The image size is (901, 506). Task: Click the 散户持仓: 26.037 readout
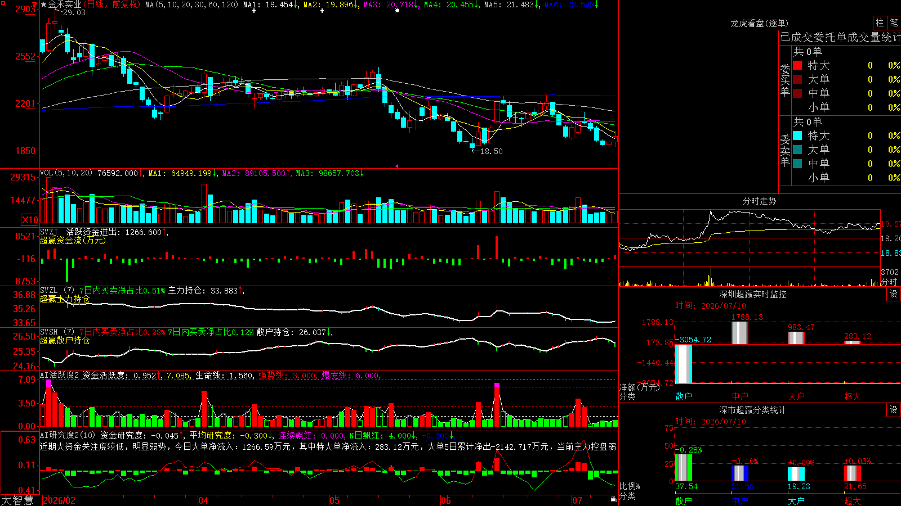point(291,332)
